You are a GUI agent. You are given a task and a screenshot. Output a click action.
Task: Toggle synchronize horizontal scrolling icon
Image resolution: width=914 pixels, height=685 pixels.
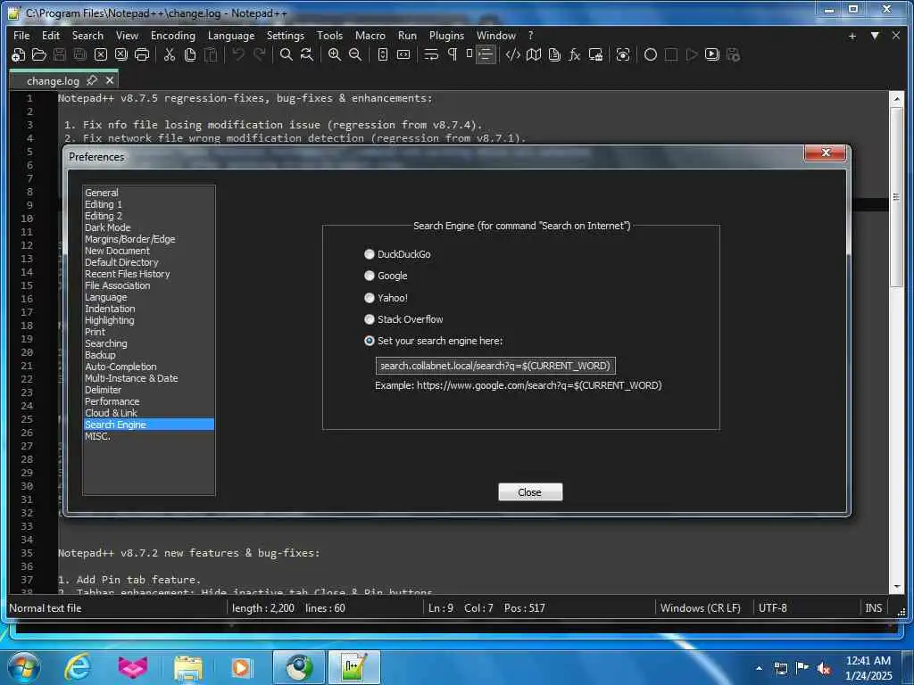coord(403,54)
